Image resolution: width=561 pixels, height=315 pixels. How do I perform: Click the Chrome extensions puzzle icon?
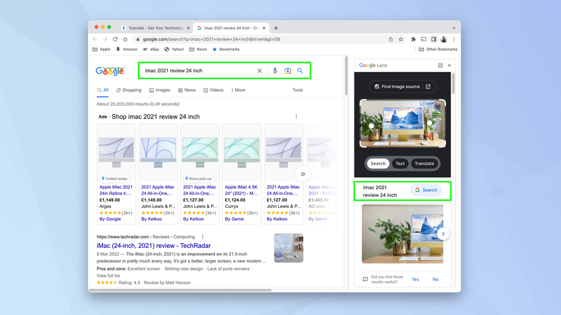tap(413, 39)
